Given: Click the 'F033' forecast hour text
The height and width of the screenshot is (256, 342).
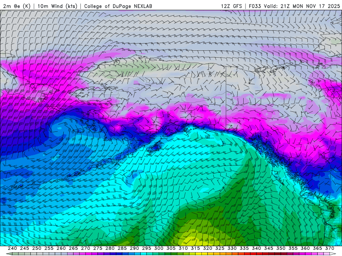Looking at the screenshot, I should pos(255,6).
